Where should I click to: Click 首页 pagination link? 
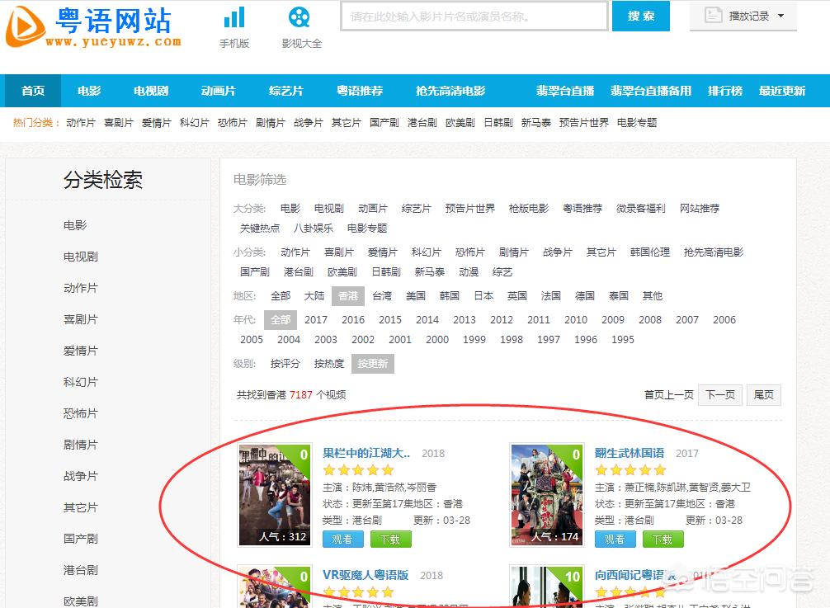pos(653,395)
